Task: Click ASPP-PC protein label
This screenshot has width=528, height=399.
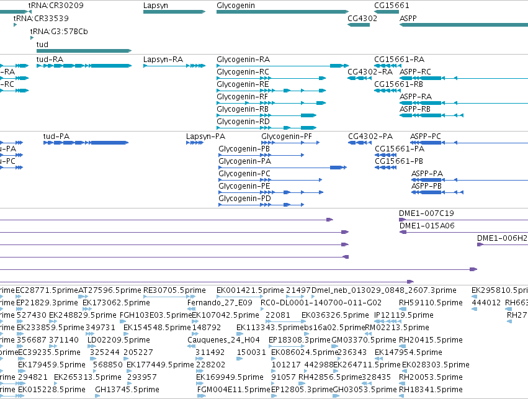Action: tap(425, 137)
